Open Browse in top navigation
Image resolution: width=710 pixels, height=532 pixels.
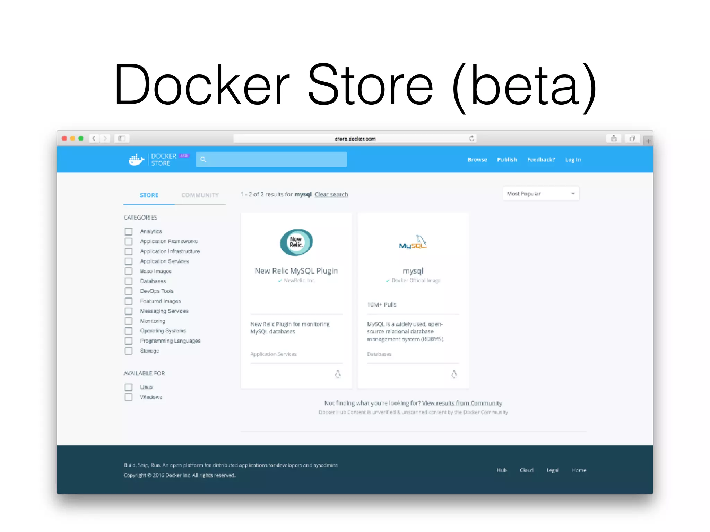click(477, 160)
